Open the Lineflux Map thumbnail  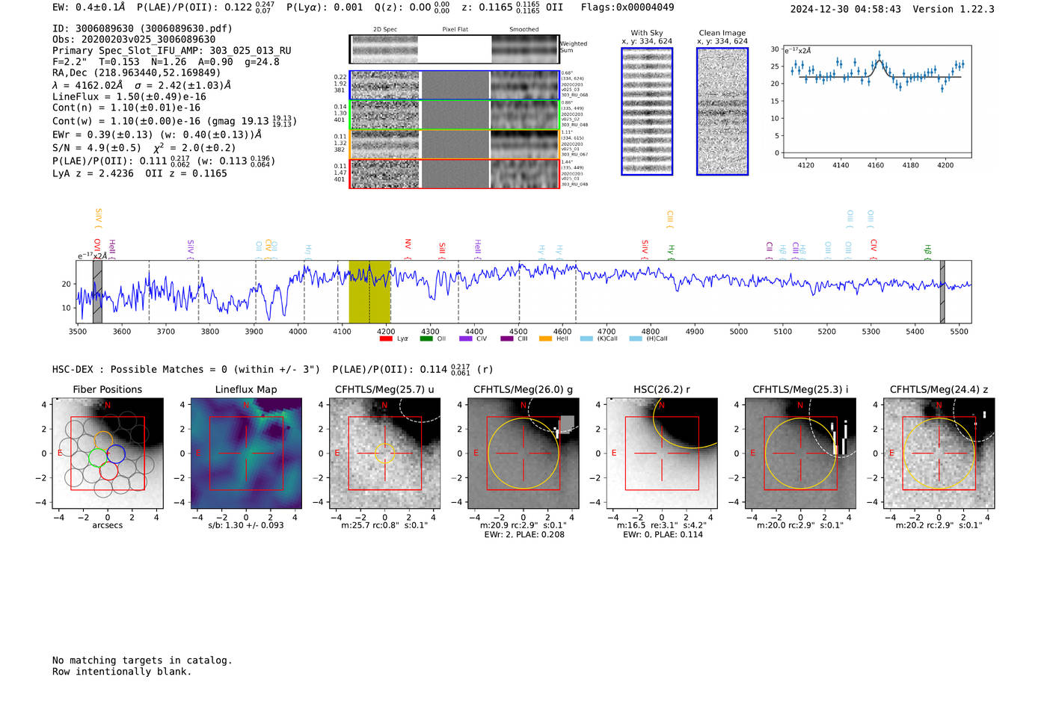246,453
